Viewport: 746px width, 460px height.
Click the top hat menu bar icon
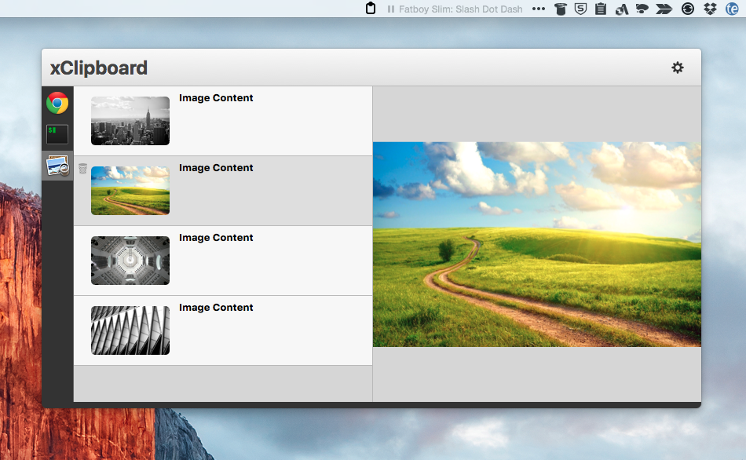[561, 9]
